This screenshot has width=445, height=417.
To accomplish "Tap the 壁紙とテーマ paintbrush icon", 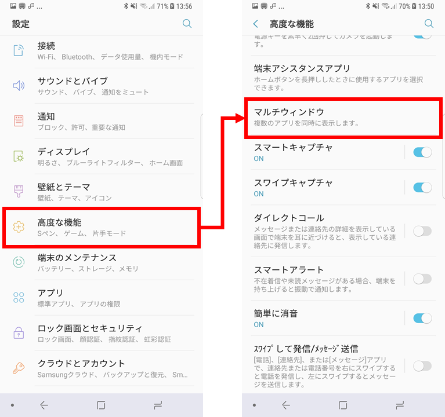I will click(x=19, y=191).
